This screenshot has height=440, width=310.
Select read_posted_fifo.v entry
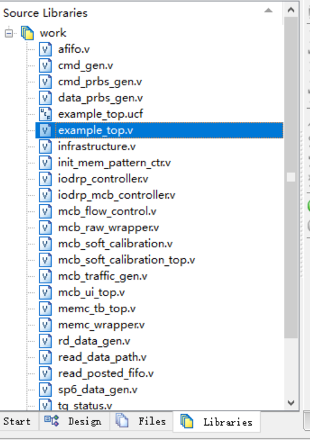click(106, 373)
